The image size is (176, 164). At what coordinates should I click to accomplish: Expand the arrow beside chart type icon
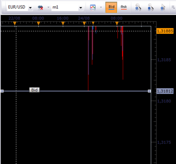(x=101, y=7)
